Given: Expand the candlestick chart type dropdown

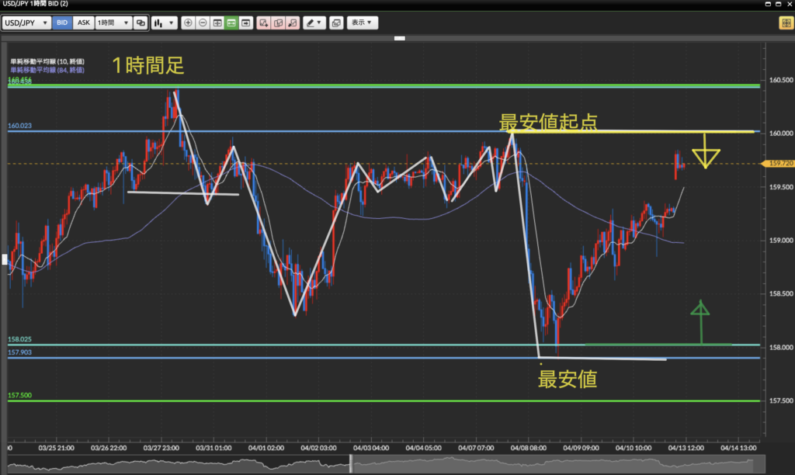Looking at the screenshot, I should pyautogui.click(x=163, y=23).
